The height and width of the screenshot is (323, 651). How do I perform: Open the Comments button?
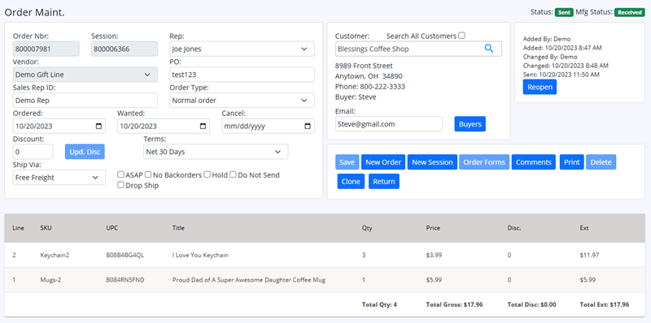point(534,162)
